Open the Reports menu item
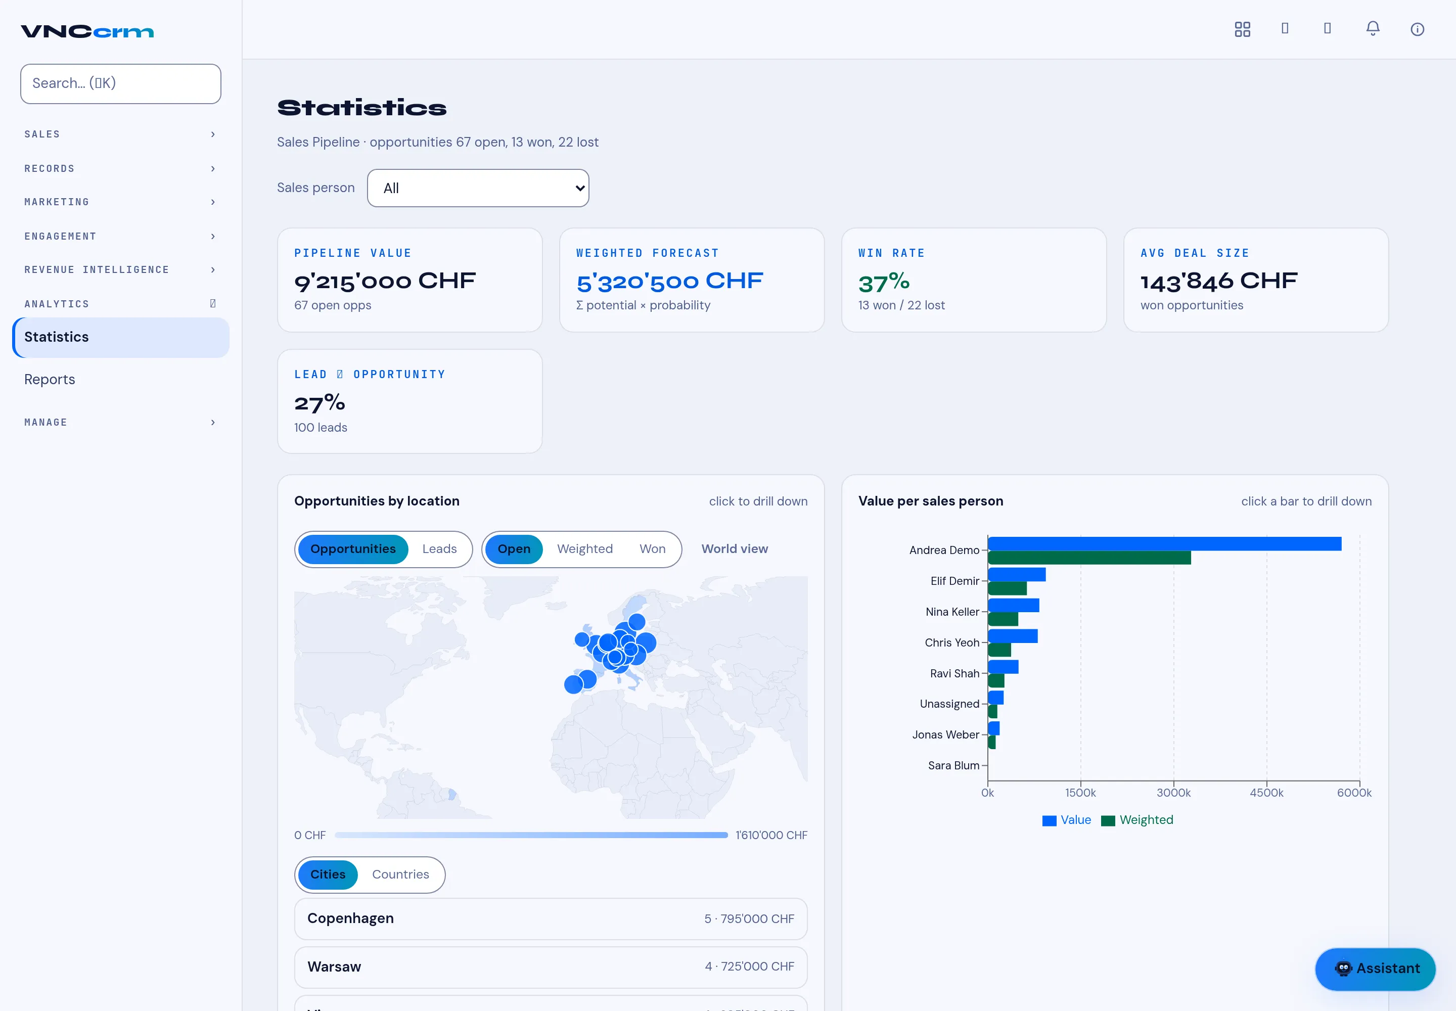1456x1011 pixels. (120, 380)
